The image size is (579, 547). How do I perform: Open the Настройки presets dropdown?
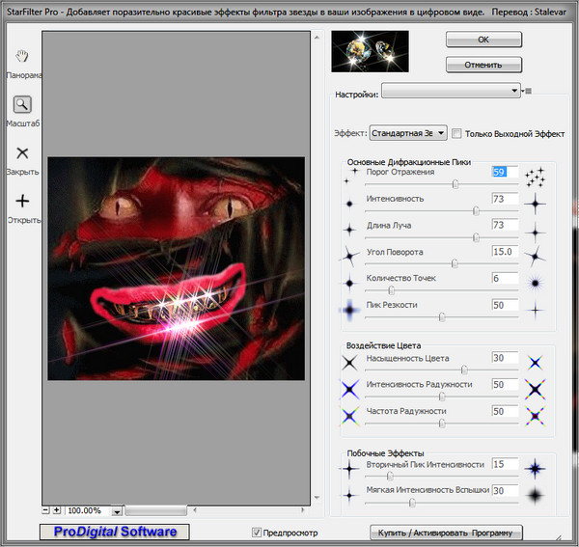click(x=452, y=91)
